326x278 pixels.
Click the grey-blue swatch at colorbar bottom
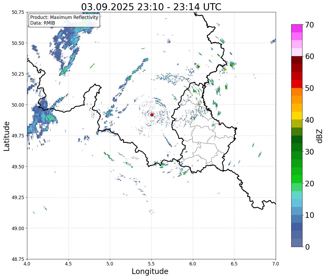pos(297,242)
